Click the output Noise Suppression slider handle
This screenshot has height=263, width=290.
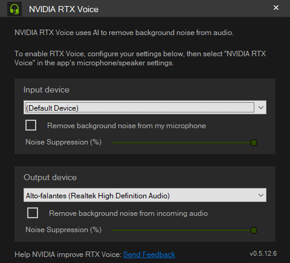254,230
